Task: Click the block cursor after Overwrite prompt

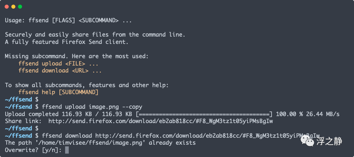Action: 67,150
